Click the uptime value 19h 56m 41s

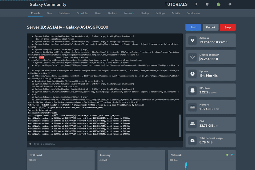pos(208,76)
